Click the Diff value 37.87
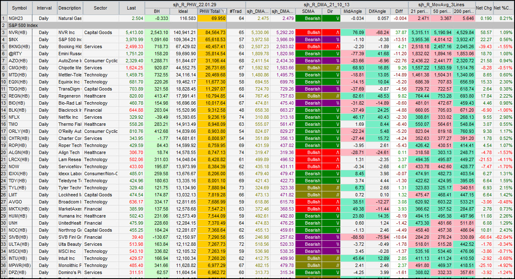 [399, 32]
